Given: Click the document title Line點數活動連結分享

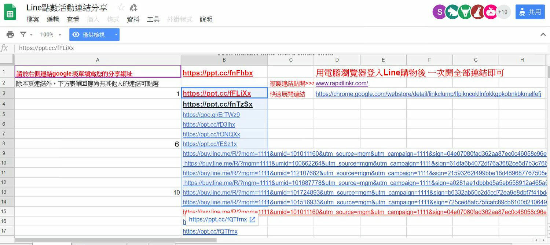Looking at the screenshot, I should [x=67, y=7].
